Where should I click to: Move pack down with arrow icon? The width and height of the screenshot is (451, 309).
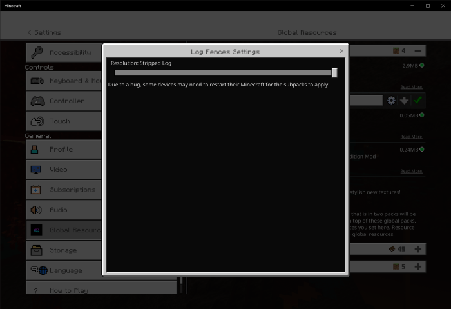click(x=404, y=101)
